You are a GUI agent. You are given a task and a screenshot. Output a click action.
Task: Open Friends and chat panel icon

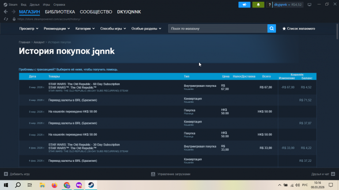point(333,174)
